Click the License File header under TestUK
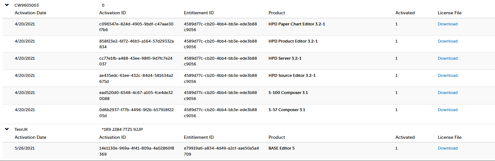The height and width of the screenshot is (161, 495). click(x=450, y=138)
